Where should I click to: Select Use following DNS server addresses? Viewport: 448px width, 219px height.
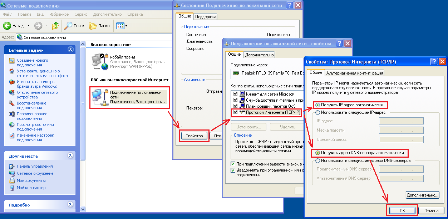(317, 161)
